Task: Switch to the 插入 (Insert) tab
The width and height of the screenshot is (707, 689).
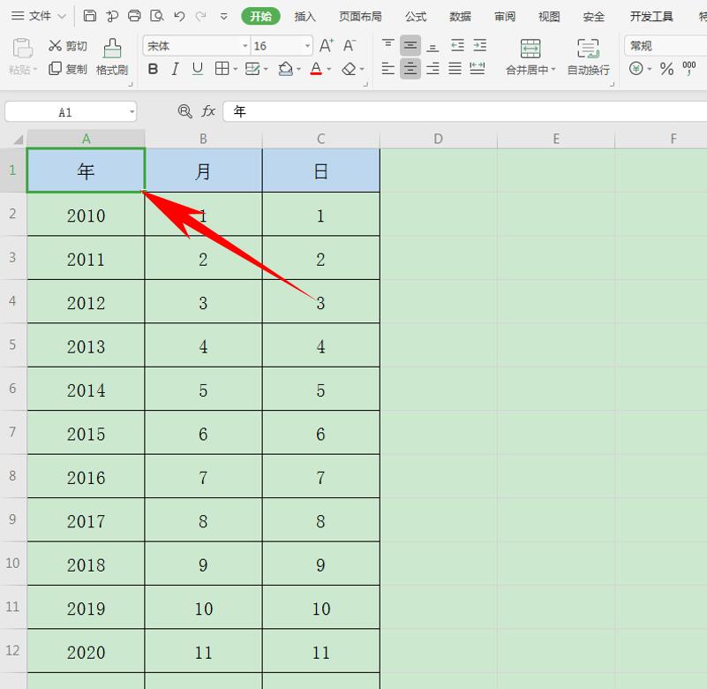Action: pyautogui.click(x=305, y=17)
